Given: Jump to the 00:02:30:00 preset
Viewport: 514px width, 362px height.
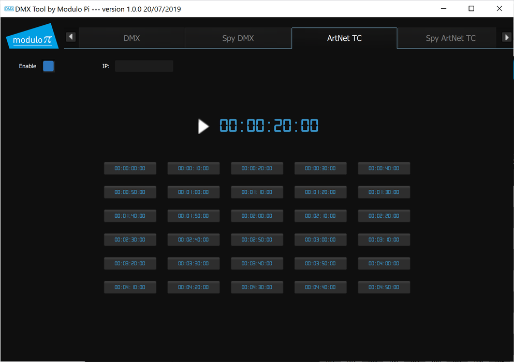Looking at the screenshot, I should click(130, 240).
